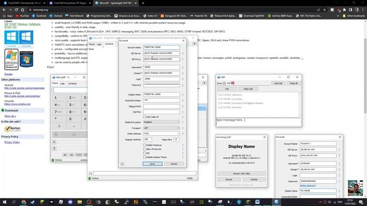This screenshot has width=367, height=206.
Task: Click the Video Call button in the 600 window
Action: tap(248, 89)
